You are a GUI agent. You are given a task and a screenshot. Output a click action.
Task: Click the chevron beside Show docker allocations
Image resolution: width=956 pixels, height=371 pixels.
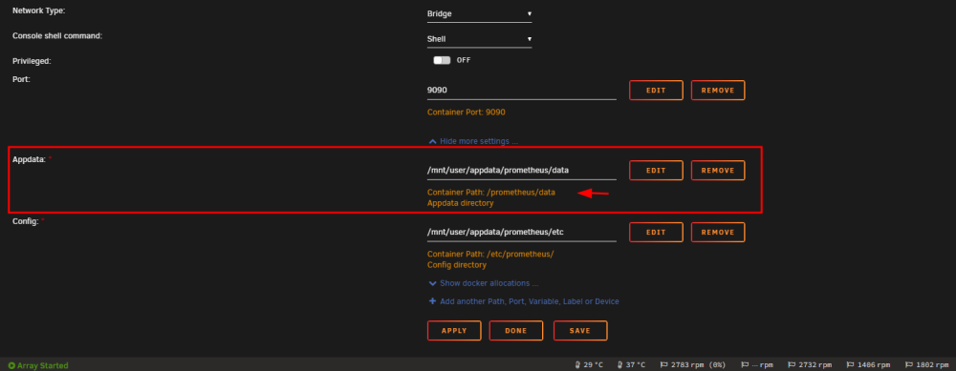point(433,283)
